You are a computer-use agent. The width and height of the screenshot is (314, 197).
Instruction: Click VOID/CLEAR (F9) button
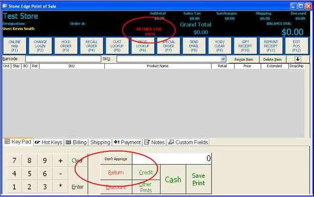point(220,46)
